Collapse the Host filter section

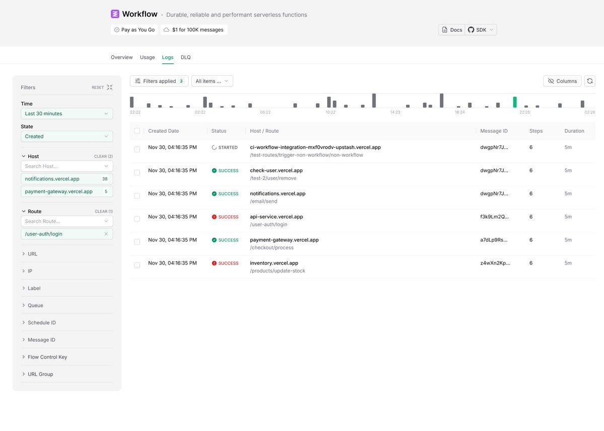30,156
